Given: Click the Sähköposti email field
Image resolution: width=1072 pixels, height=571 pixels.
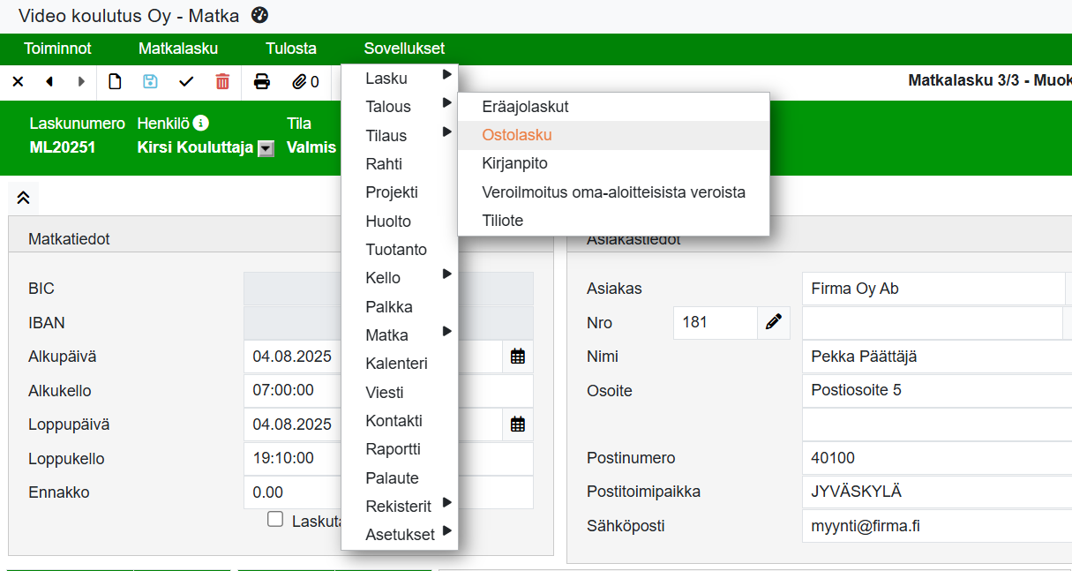Looking at the screenshot, I should (935, 526).
